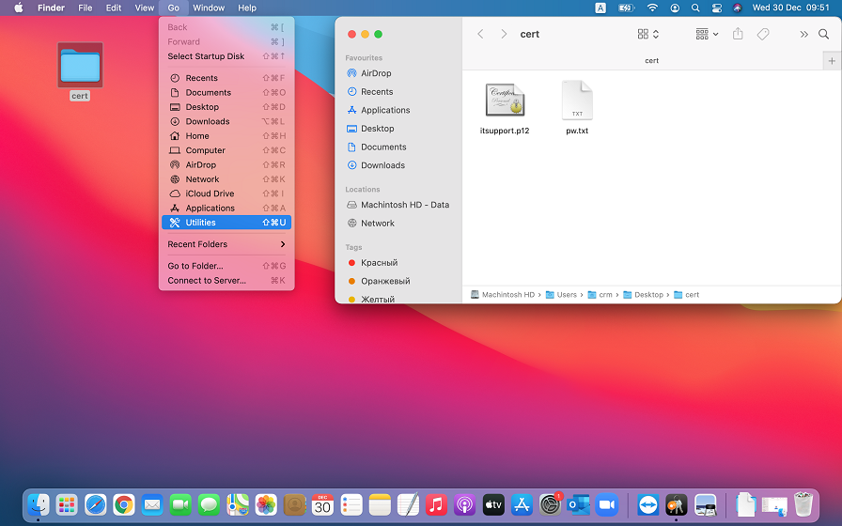The width and height of the screenshot is (842, 526).
Task: Open the Recent Folders submenu
Action: point(226,244)
